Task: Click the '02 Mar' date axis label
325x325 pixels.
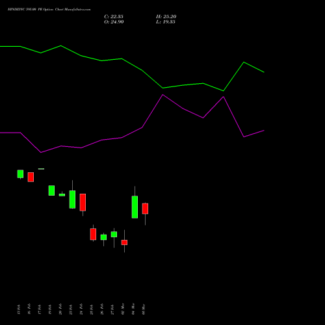Action: [x=123, y=309]
